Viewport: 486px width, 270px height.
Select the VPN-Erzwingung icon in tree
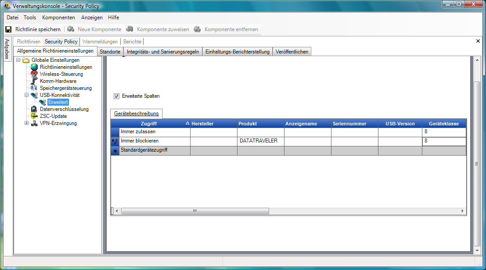click(x=34, y=124)
